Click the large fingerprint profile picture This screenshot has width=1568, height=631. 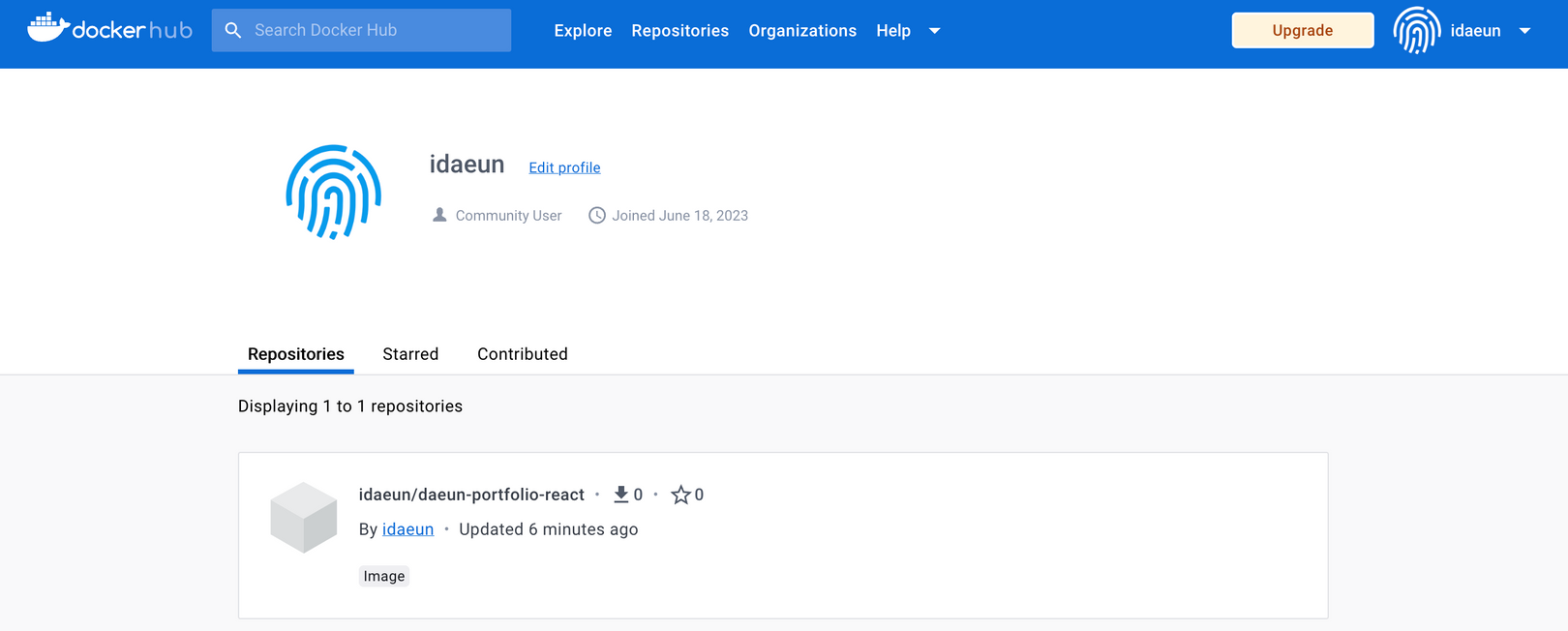333,192
